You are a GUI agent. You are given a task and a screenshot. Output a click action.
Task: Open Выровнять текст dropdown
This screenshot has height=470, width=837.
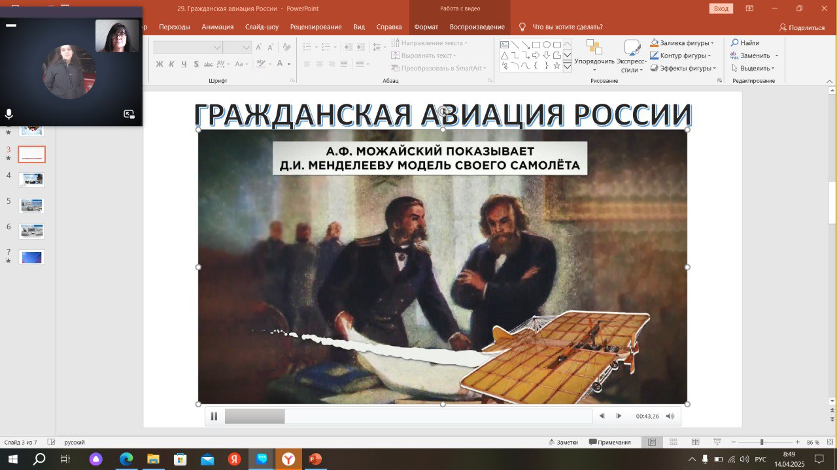(424, 55)
